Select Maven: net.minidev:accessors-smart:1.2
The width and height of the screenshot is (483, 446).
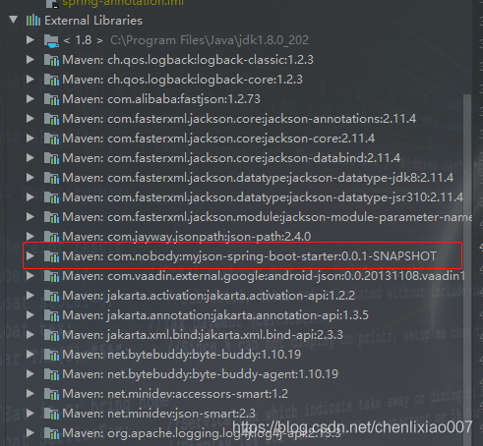[x=175, y=394]
